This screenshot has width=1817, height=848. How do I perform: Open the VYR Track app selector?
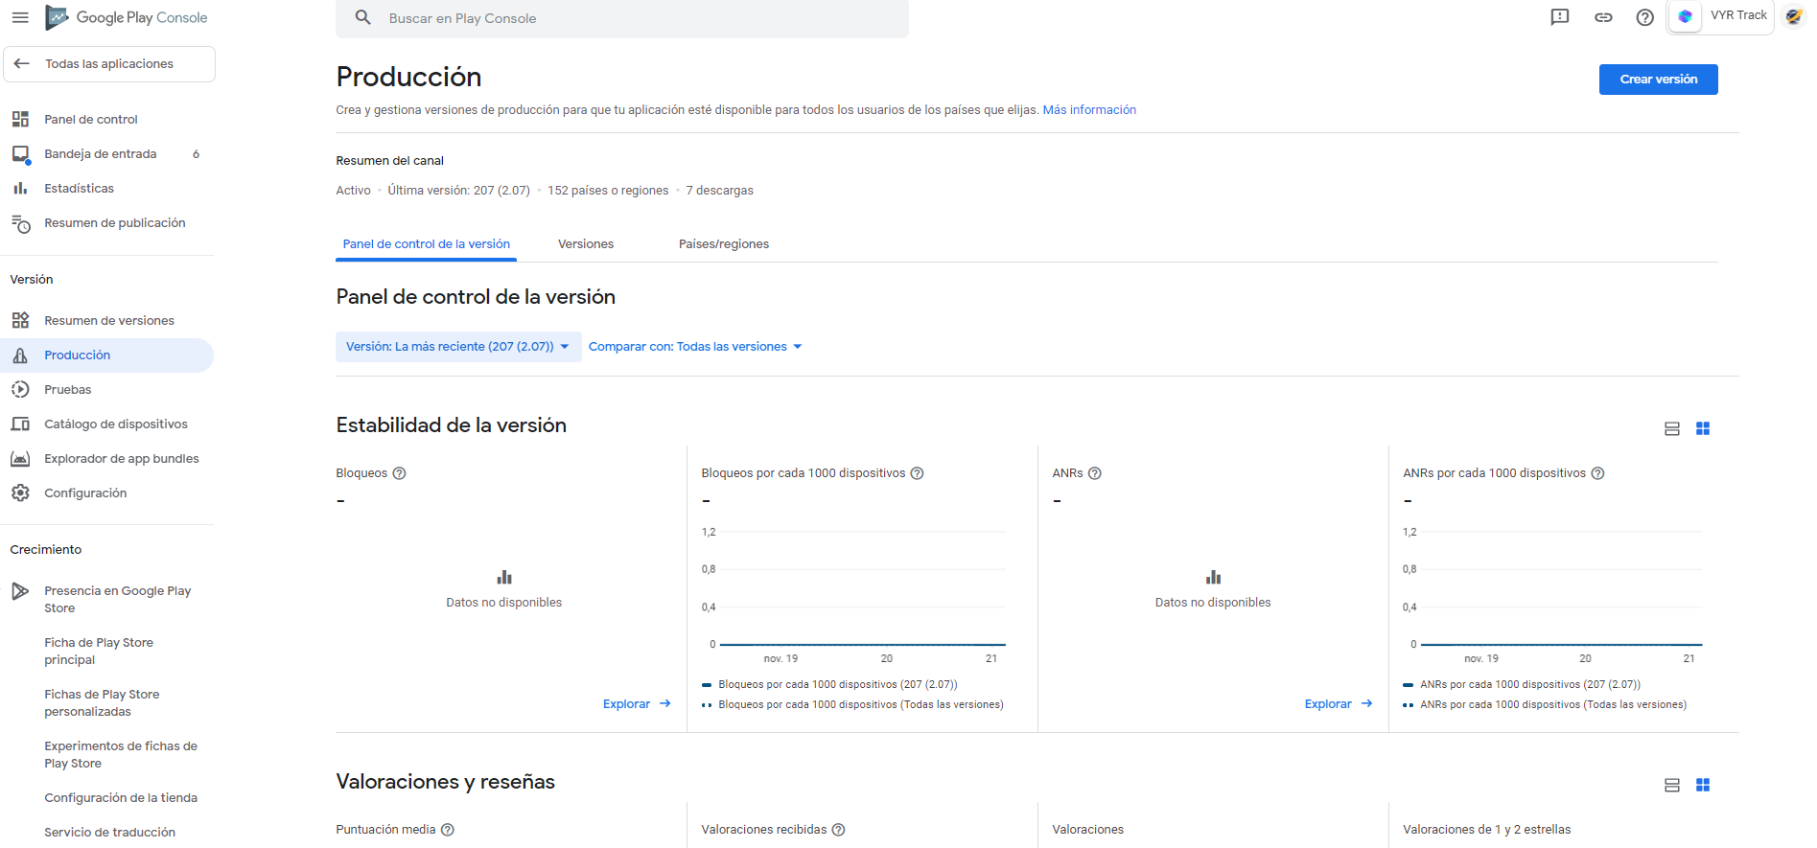1721,17
